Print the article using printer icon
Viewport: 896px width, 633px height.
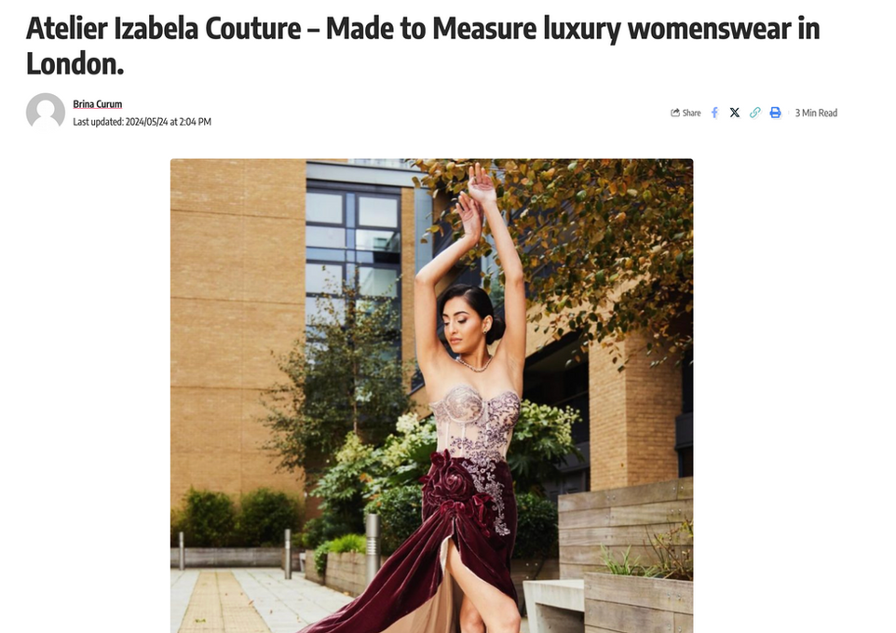click(x=776, y=113)
